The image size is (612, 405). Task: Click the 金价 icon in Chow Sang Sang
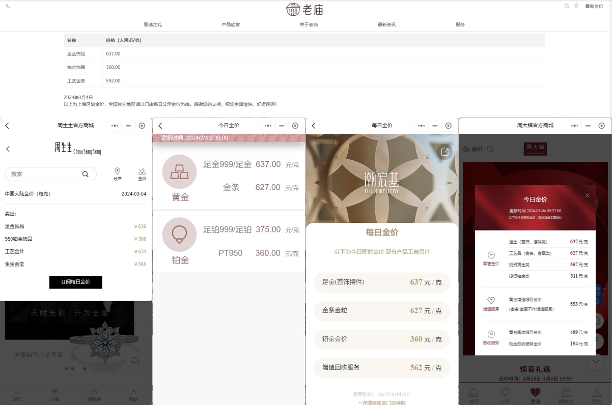142,174
